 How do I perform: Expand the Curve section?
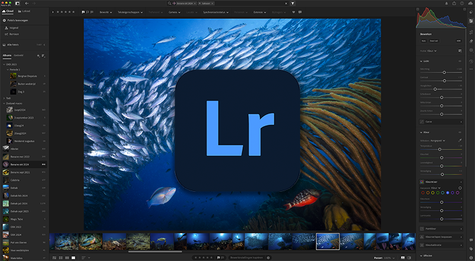click(441, 122)
